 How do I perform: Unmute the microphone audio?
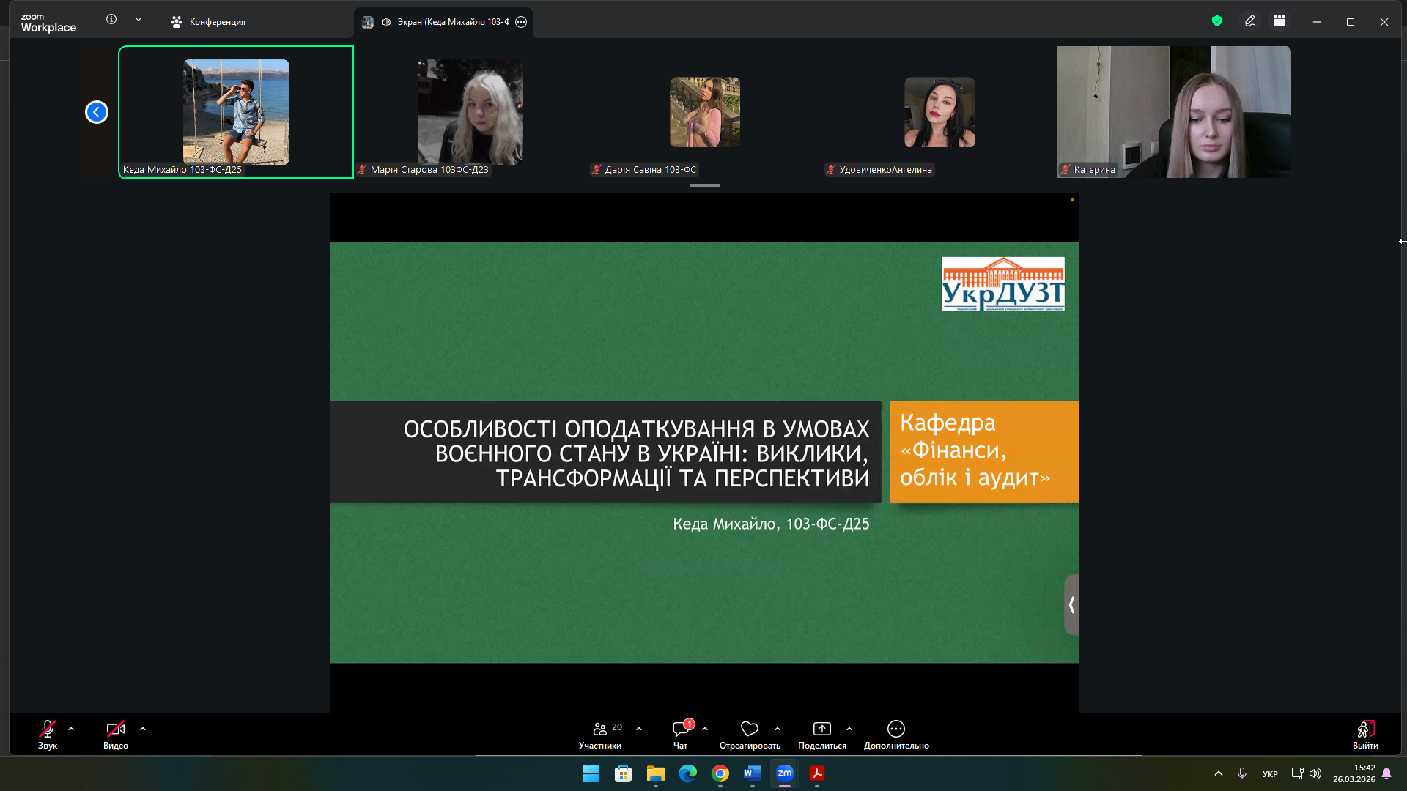[x=48, y=735]
